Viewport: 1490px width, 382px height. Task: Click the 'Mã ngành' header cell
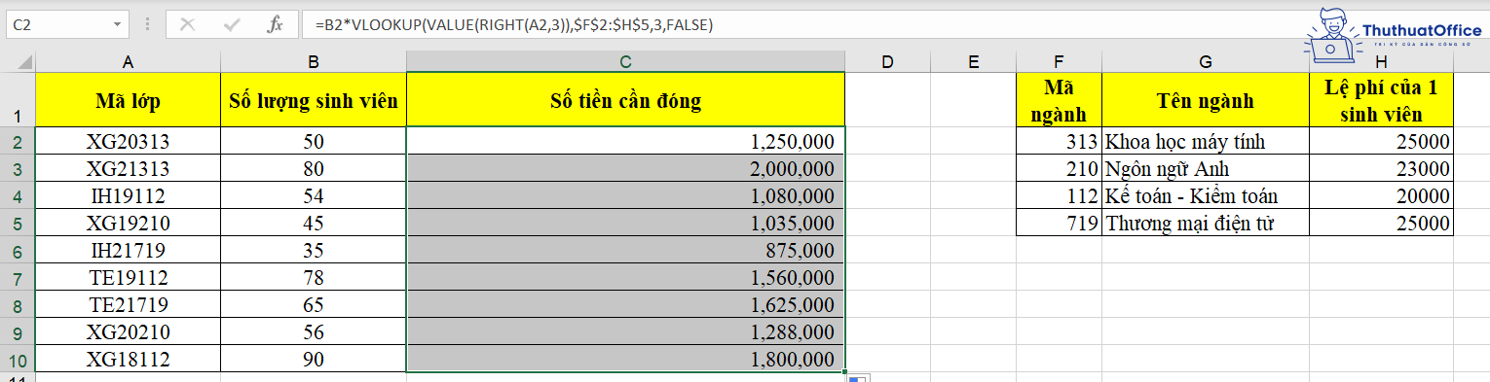(1059, 100)
